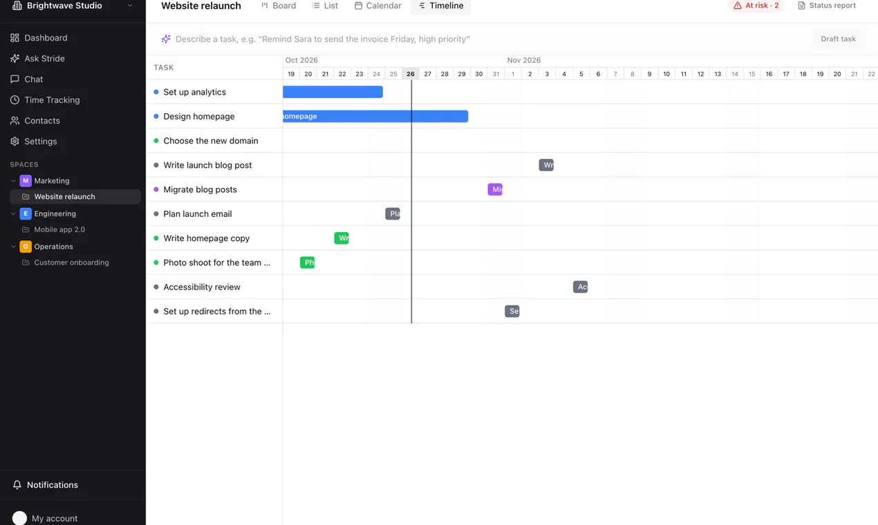This screenshot has width=878, height=525.
Task: Click the Chat bubble icon
Action: click(x=15, y=79)
